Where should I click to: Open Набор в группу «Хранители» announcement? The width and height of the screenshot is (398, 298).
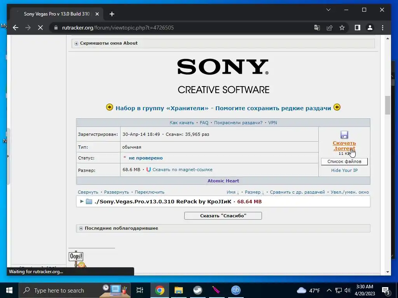tap(223, 108)
